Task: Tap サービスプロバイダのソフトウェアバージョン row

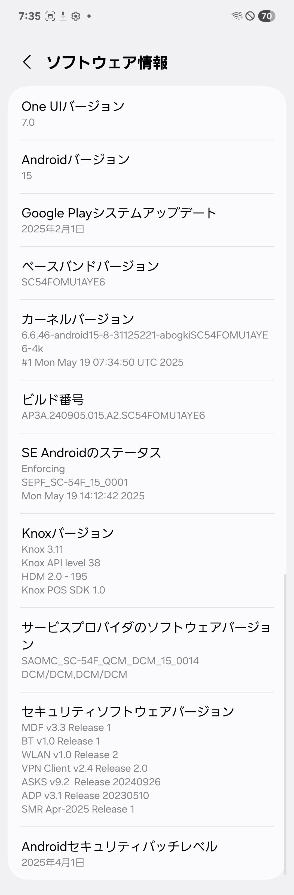Action: coord(147,650)
